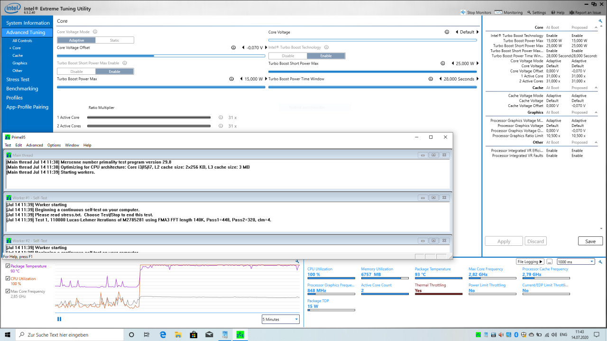Open the Help link in the header
The height and width of the screenshot is (341, 607).
point(557,12)
